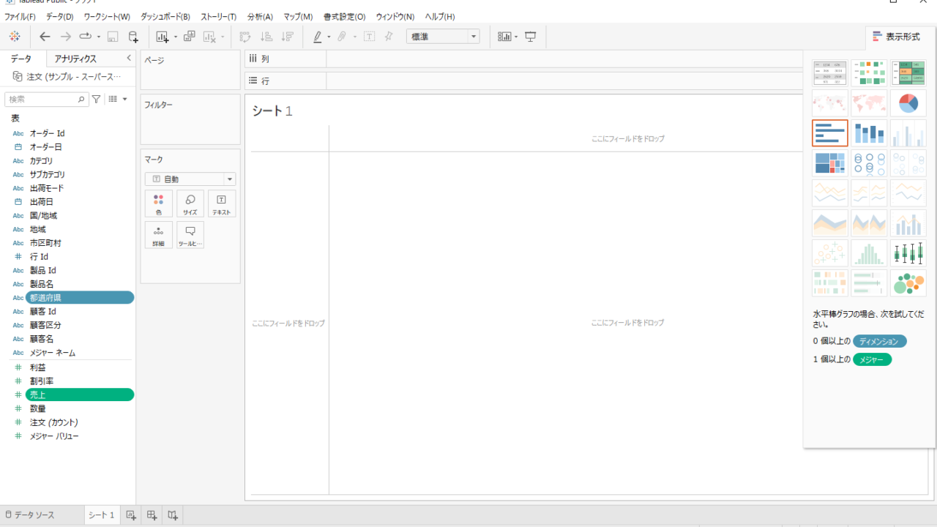Select the box-and-whisker plot in Show Me
The image size is (937, 527).
(908, 253)
